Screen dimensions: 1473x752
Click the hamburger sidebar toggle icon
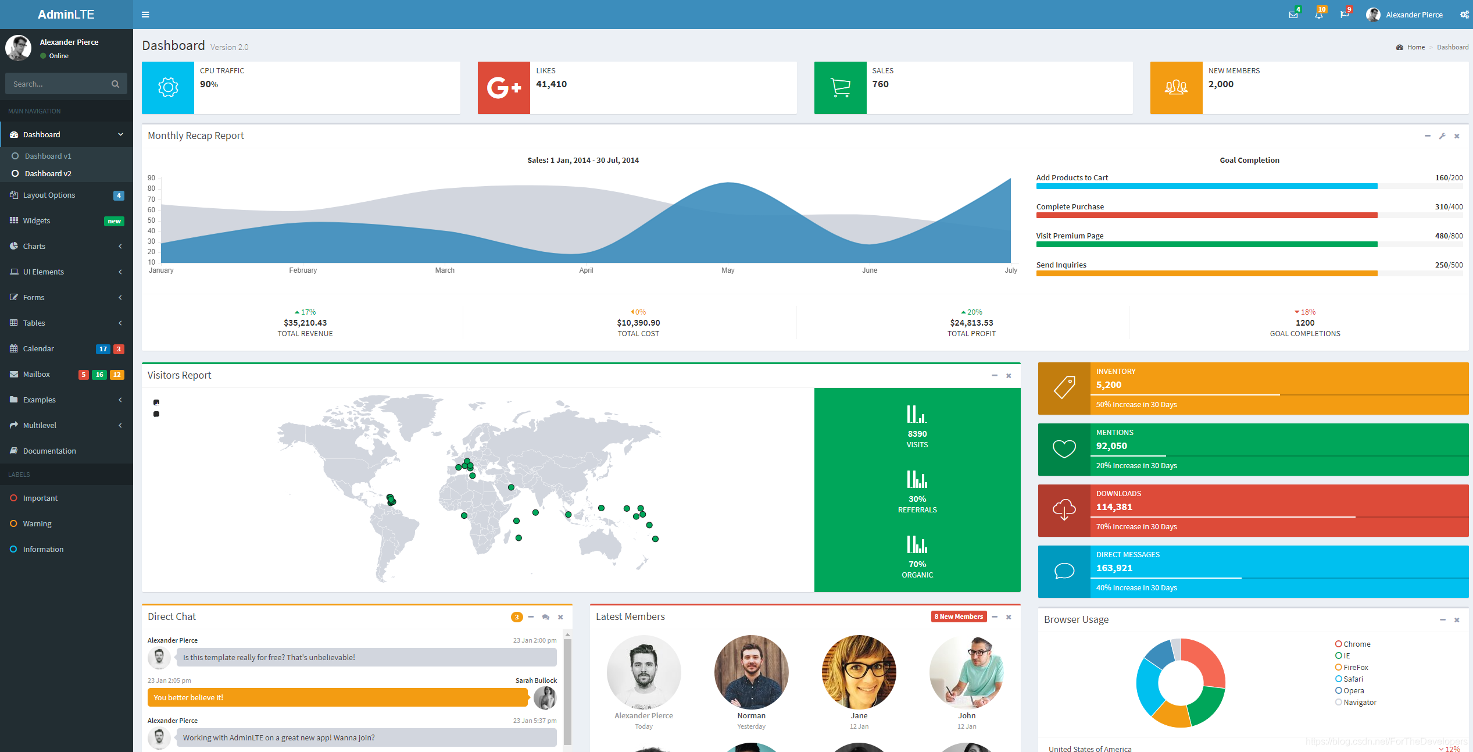coord(145,15)
